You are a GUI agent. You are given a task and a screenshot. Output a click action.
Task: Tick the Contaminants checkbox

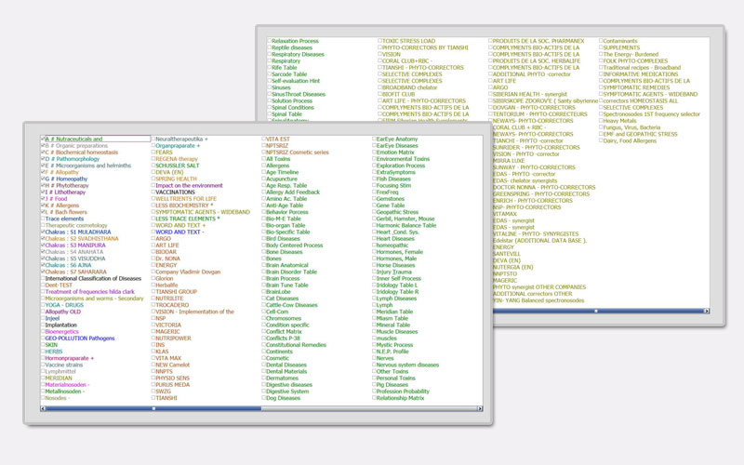click(601, 41)
